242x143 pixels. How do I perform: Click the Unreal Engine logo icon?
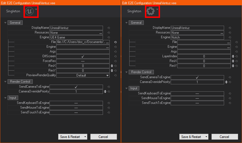pyautogui.click(x=29, y=11)
